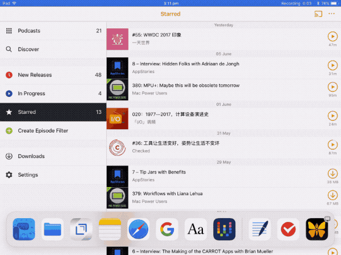Viewport: 341px width, 255px height.
Task: Launch Files app from dock
Action: click(52, 229)
